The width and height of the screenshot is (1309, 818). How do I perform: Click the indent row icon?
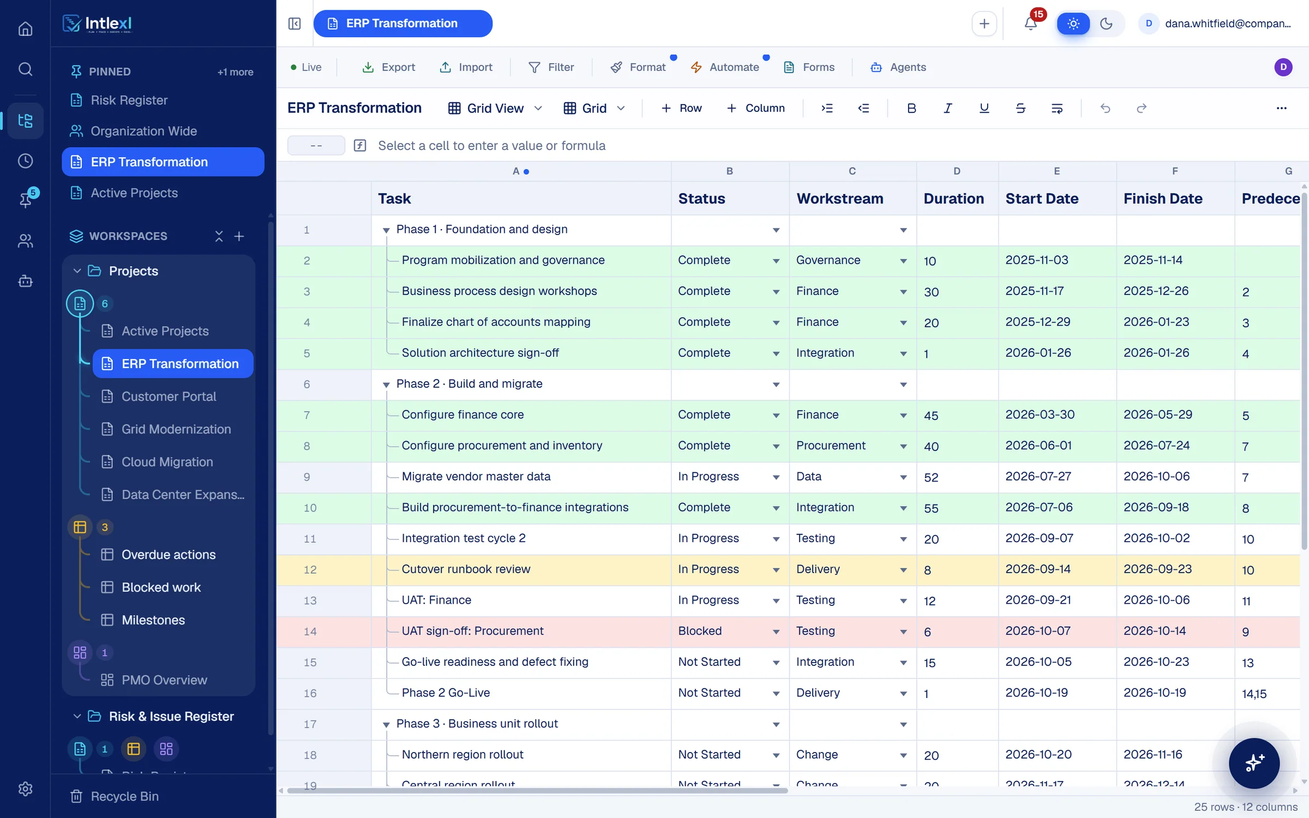pyautogui.click(x=827, y=108)
